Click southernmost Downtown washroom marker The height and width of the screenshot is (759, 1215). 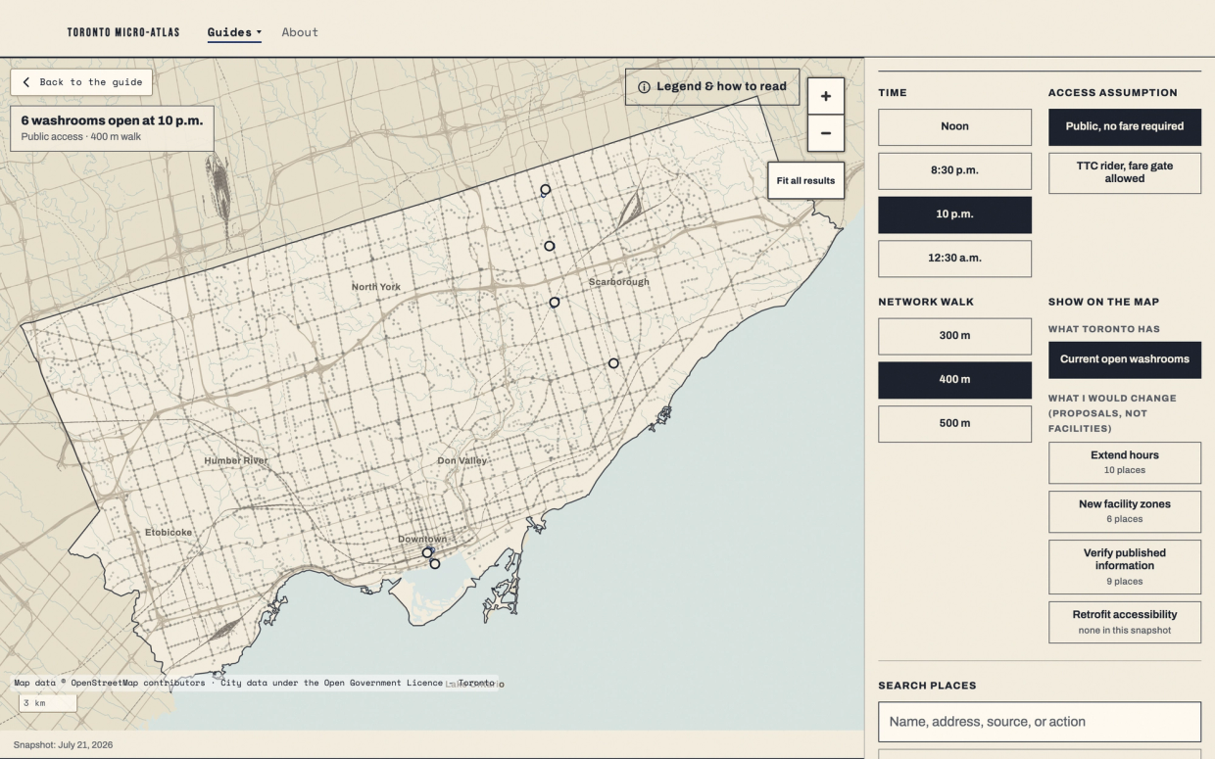click(x=435, y=564)
